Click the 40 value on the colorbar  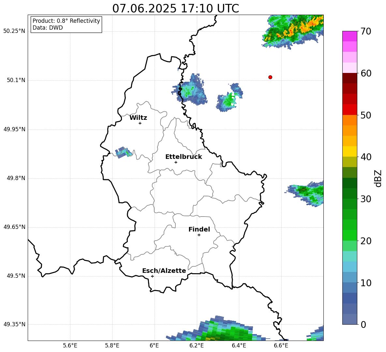(x=366, y=157)
